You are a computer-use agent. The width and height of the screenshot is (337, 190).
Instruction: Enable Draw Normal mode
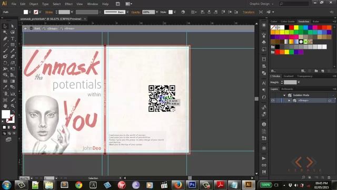tap(4, 134)
